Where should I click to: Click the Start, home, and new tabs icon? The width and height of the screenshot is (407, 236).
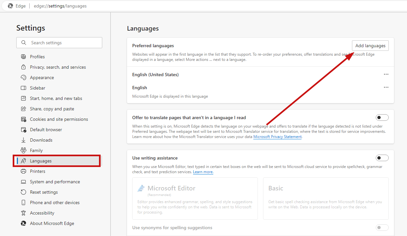click(x=23, y=98)
